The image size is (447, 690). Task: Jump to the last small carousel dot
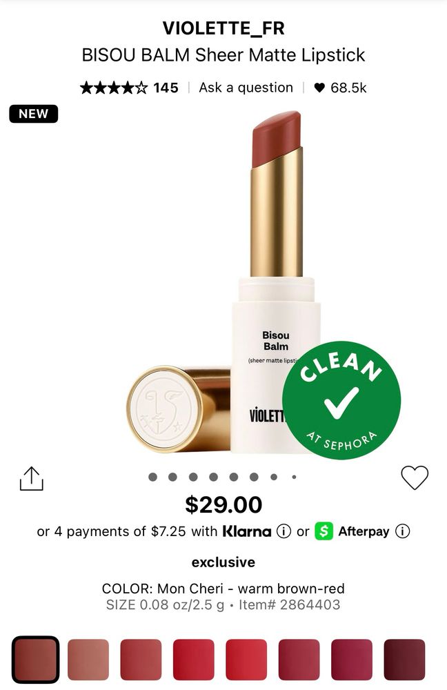click(294, 477)
